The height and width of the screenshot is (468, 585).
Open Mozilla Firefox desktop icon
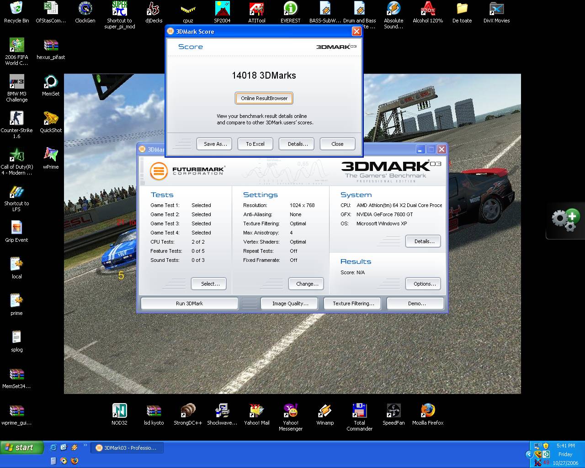point(428,415)
